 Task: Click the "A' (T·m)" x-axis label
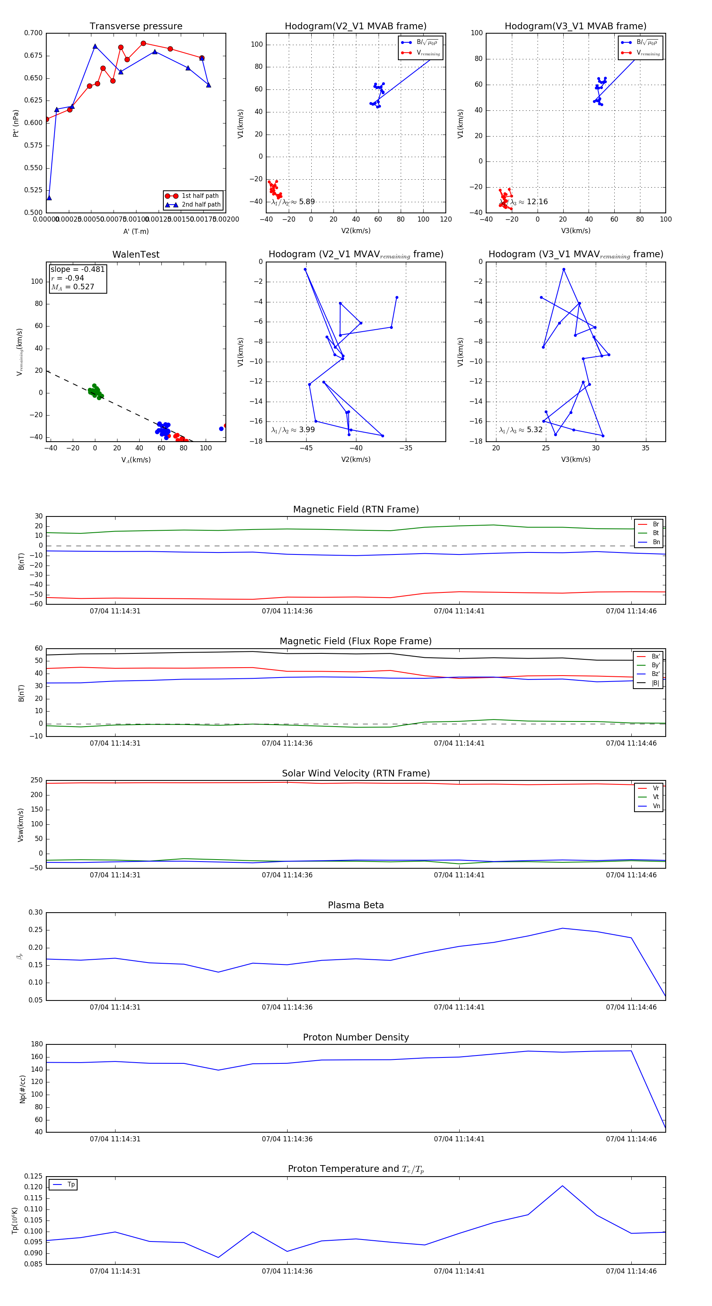pos(136,232)
